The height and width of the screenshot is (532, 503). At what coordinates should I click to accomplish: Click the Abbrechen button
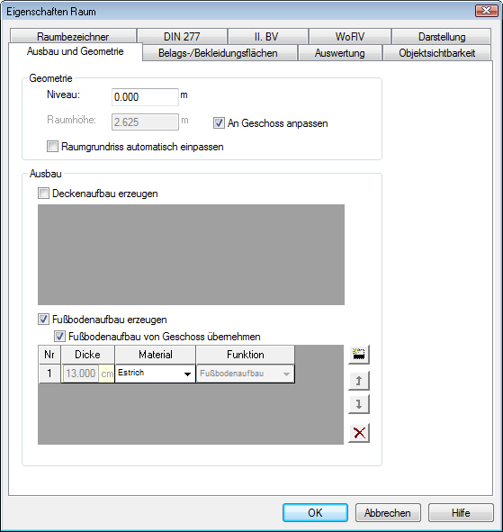pyautogui.click(x=388, y=513)
